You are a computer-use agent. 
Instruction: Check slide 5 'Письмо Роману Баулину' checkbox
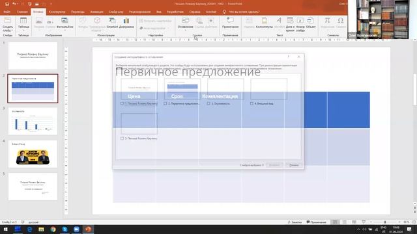122,138
